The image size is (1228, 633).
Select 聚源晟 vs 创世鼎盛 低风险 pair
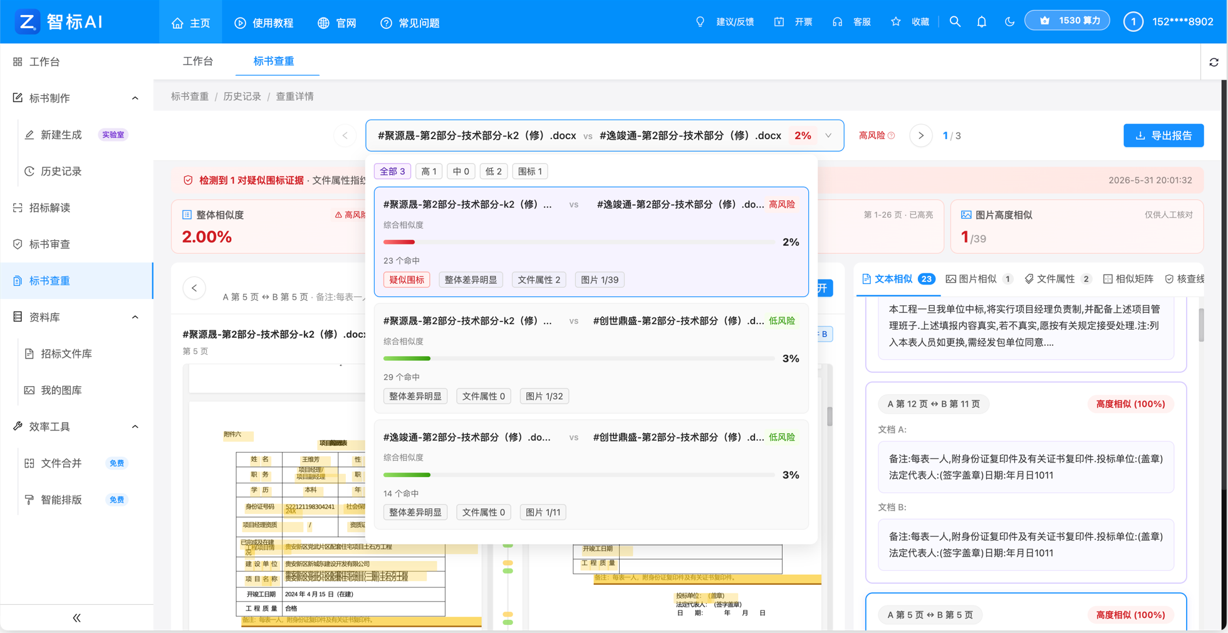[591, 358]
